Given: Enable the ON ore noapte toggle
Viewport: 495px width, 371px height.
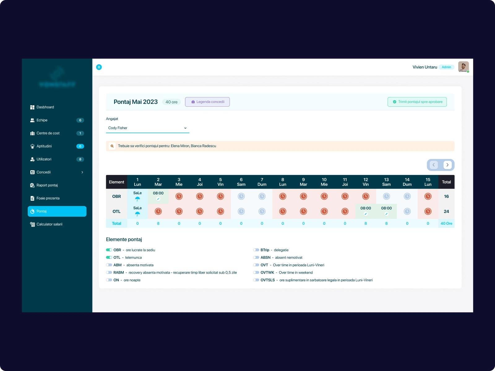Looking at the screenshot, I should (109, 280).
